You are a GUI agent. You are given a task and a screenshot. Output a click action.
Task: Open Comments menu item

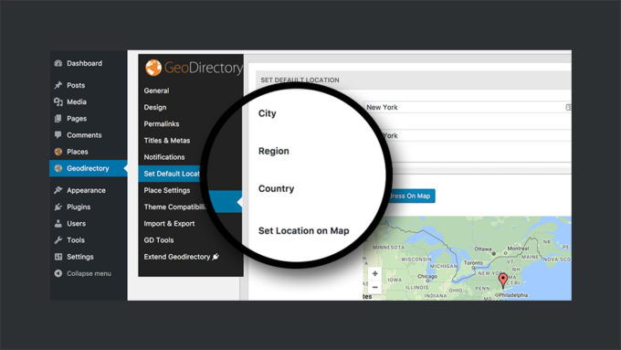pyautogui.click(x=84, y=135)
